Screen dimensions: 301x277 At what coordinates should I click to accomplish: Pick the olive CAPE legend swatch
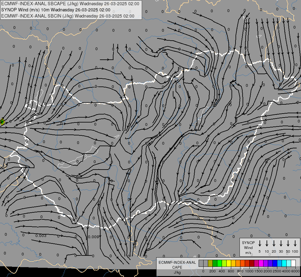click(210, 263)
